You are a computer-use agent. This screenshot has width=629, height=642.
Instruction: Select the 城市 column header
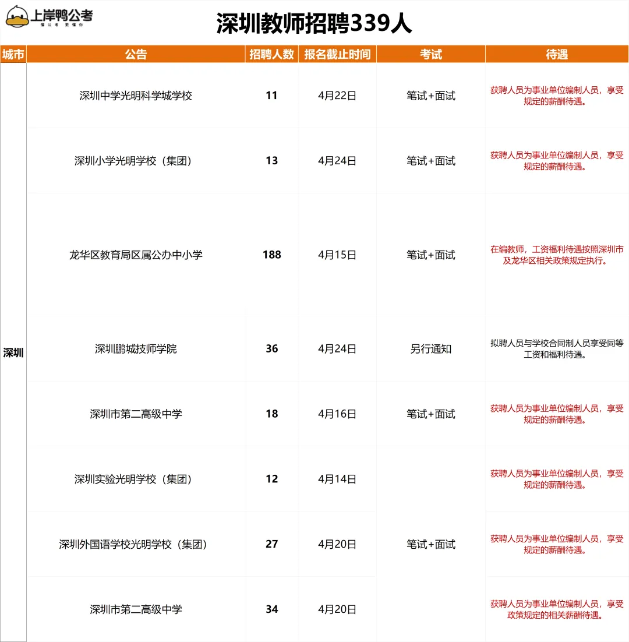(x=13, y=54)
